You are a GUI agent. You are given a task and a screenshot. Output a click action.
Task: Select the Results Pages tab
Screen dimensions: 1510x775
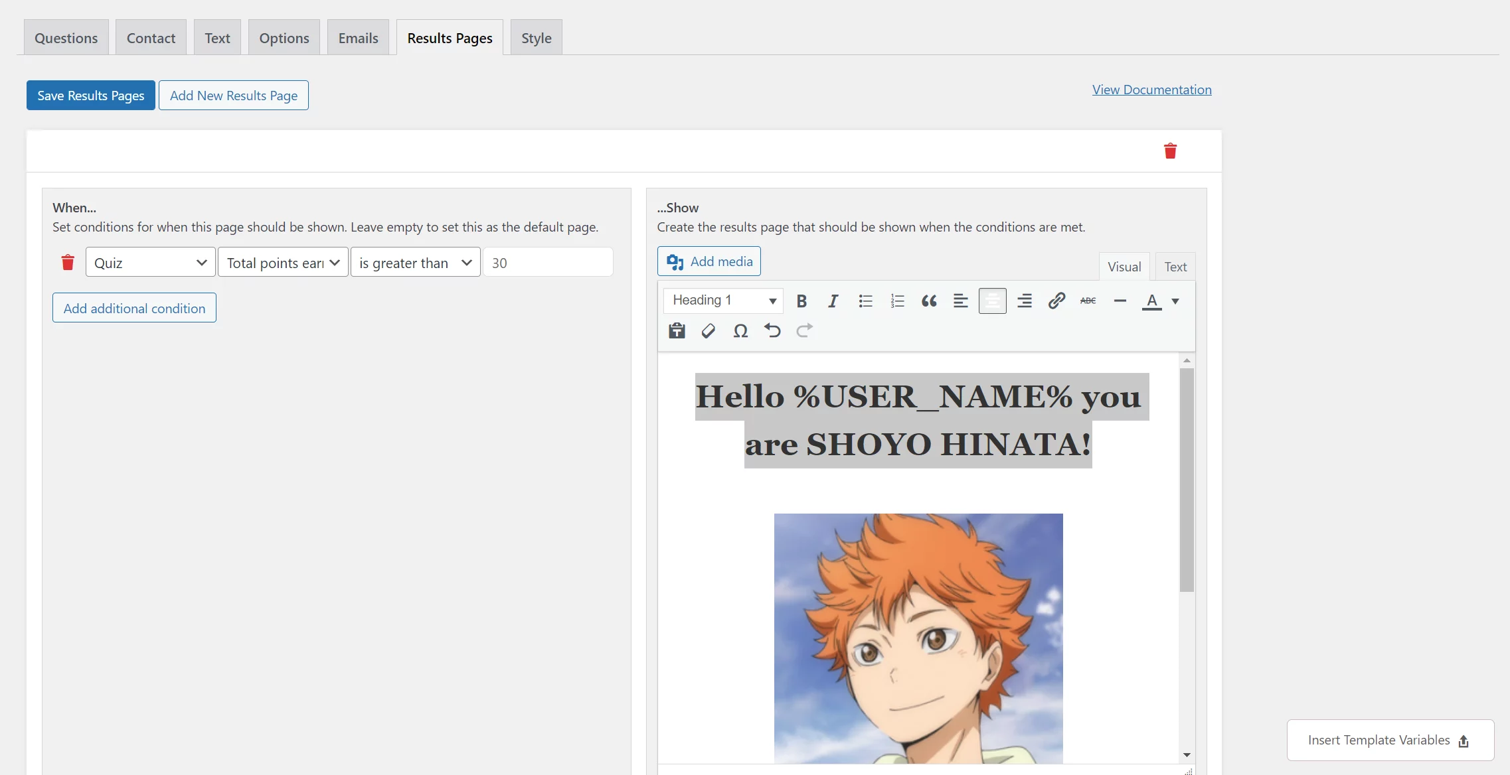coord(450,38)
